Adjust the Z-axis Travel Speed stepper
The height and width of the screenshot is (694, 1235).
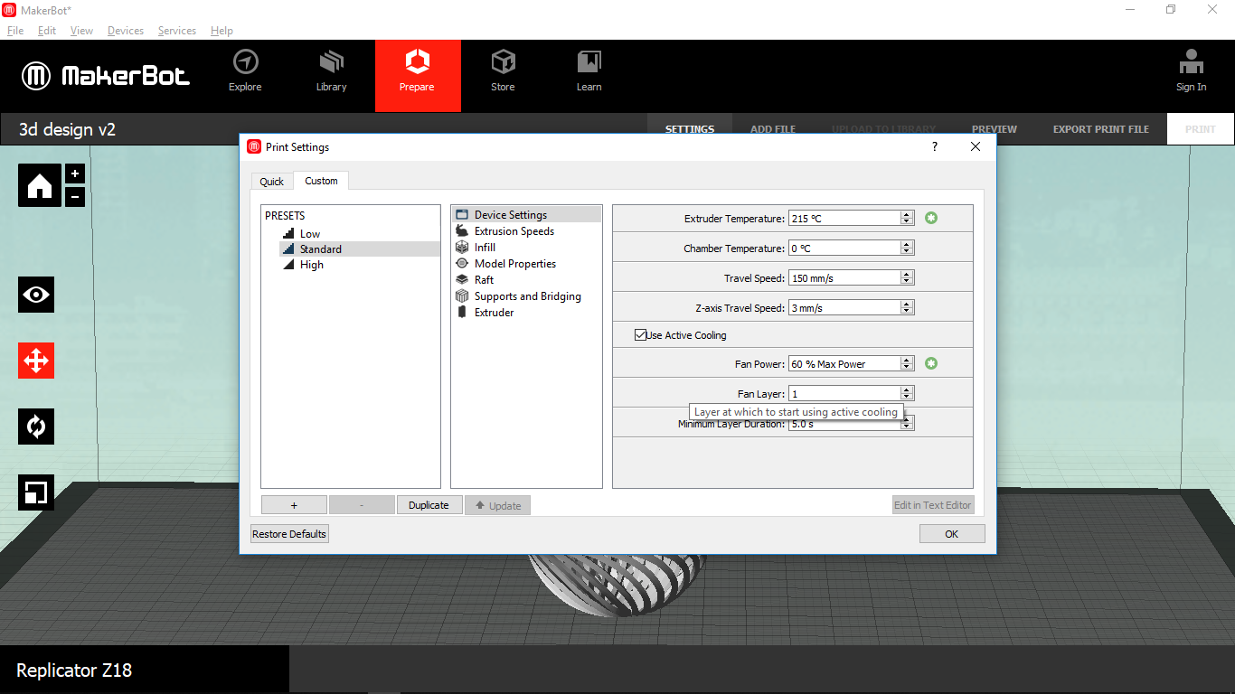pos(907,307)
